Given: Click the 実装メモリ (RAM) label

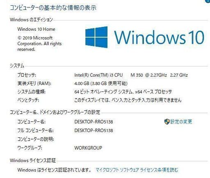Looking at the screenshot, I should (x=34, y=83).
